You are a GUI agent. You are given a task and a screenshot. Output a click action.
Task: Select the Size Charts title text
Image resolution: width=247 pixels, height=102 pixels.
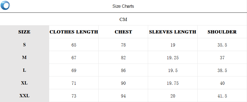[x=123, y=6]
